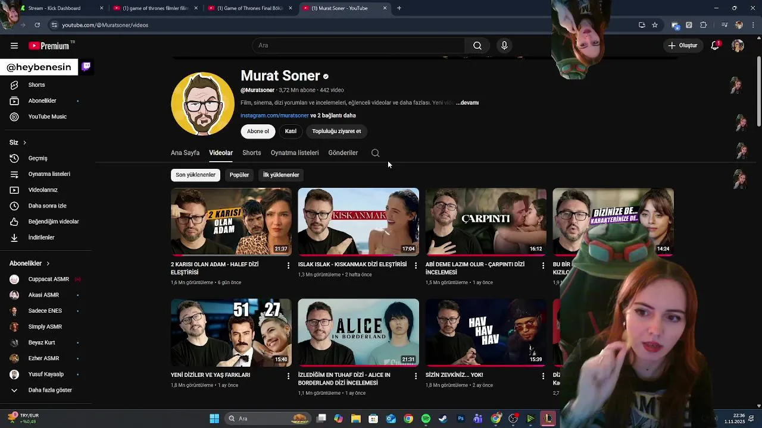Open options for SİZİN ZEVKİNİZ YOK video
Image resolution: width=762 pixels, height=428 pixels.
pyautogui.click(x=542, y=376)
